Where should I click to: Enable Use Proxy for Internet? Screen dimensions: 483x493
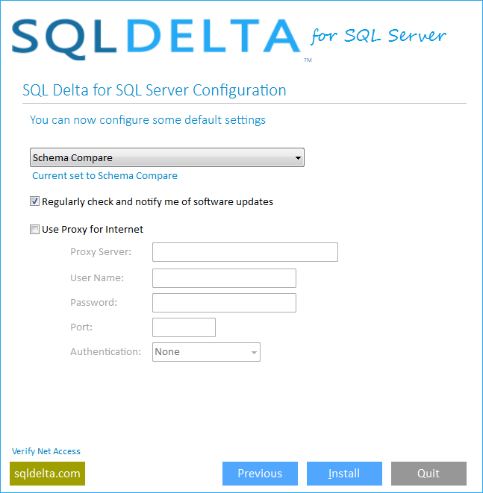(34, 230)
